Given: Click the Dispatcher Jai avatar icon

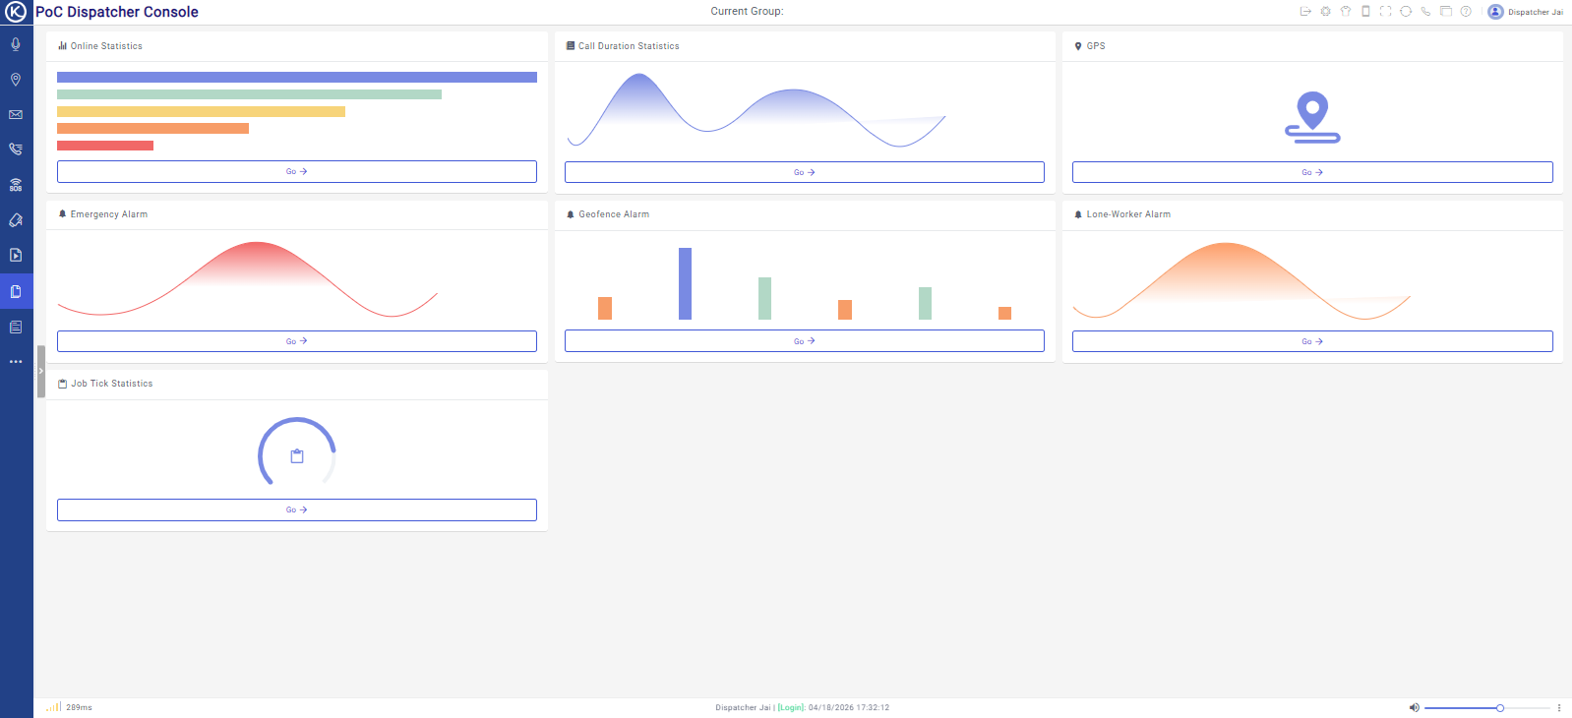Looking at the screenshot, I should click(x=1495, y=12).
